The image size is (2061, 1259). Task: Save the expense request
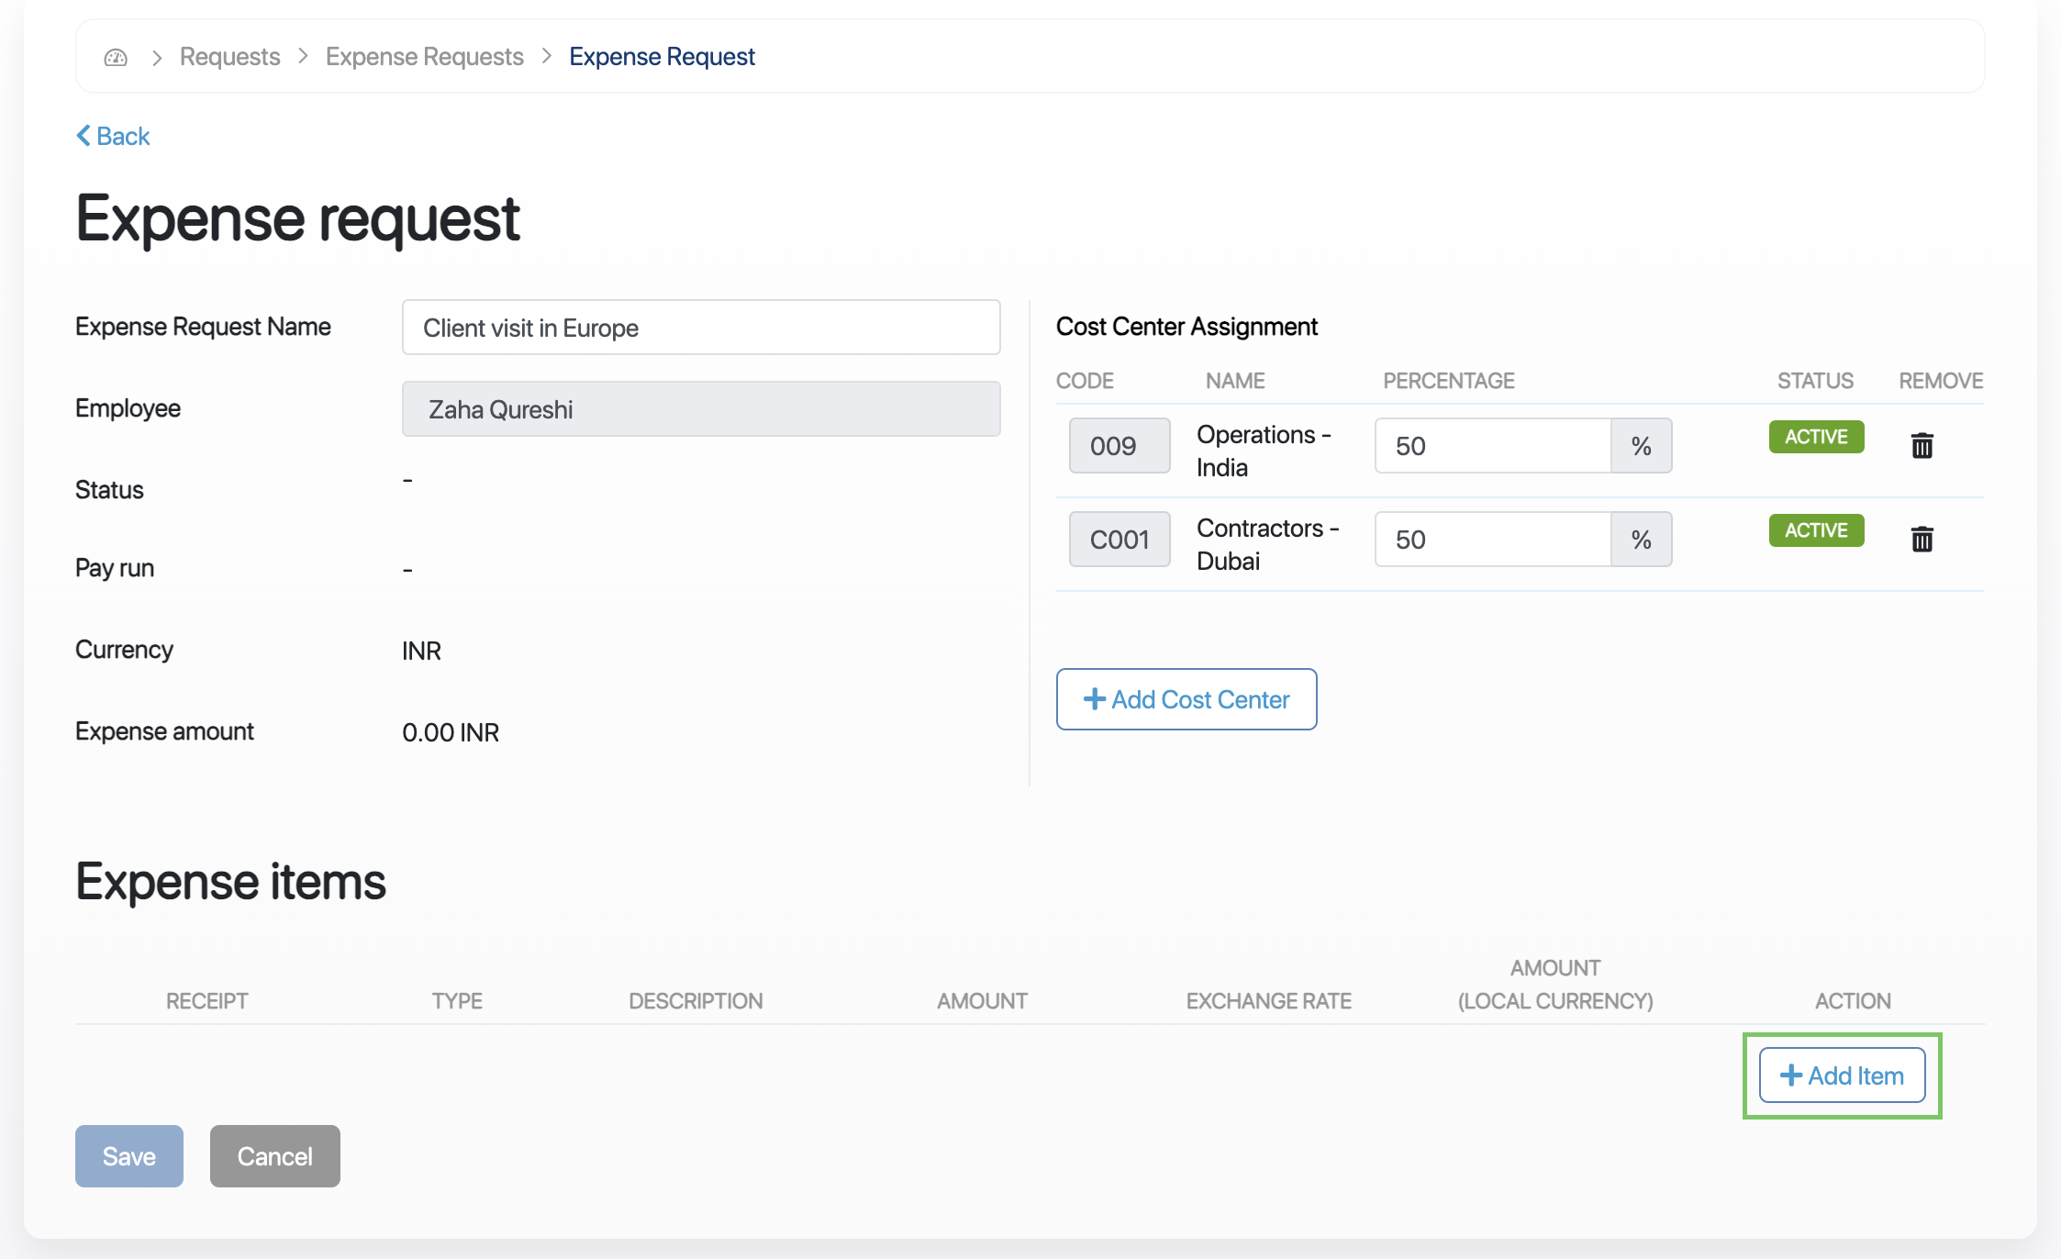coord(129,1156)
